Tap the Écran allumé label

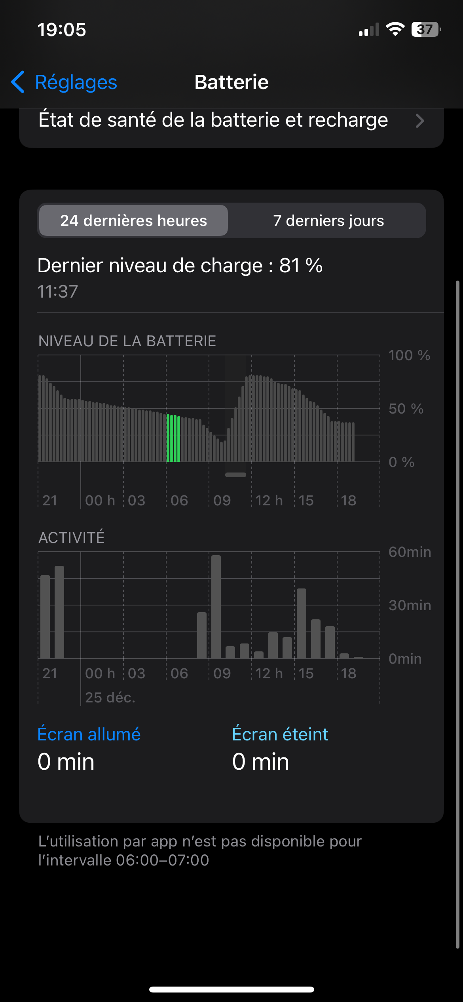[x=89, y=734]
